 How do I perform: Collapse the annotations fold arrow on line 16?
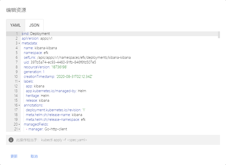[19, 105]
